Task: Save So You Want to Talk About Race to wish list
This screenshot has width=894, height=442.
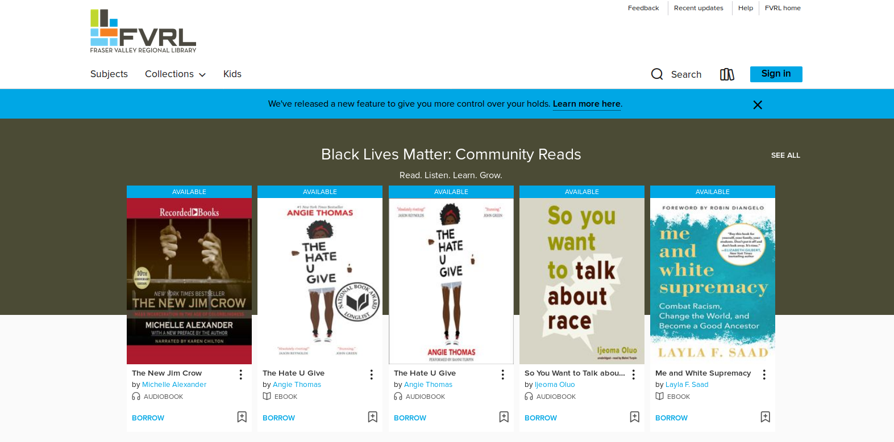Action: (635, 417)
